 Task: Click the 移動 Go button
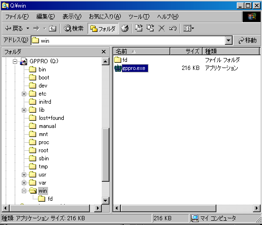[247, 40]
